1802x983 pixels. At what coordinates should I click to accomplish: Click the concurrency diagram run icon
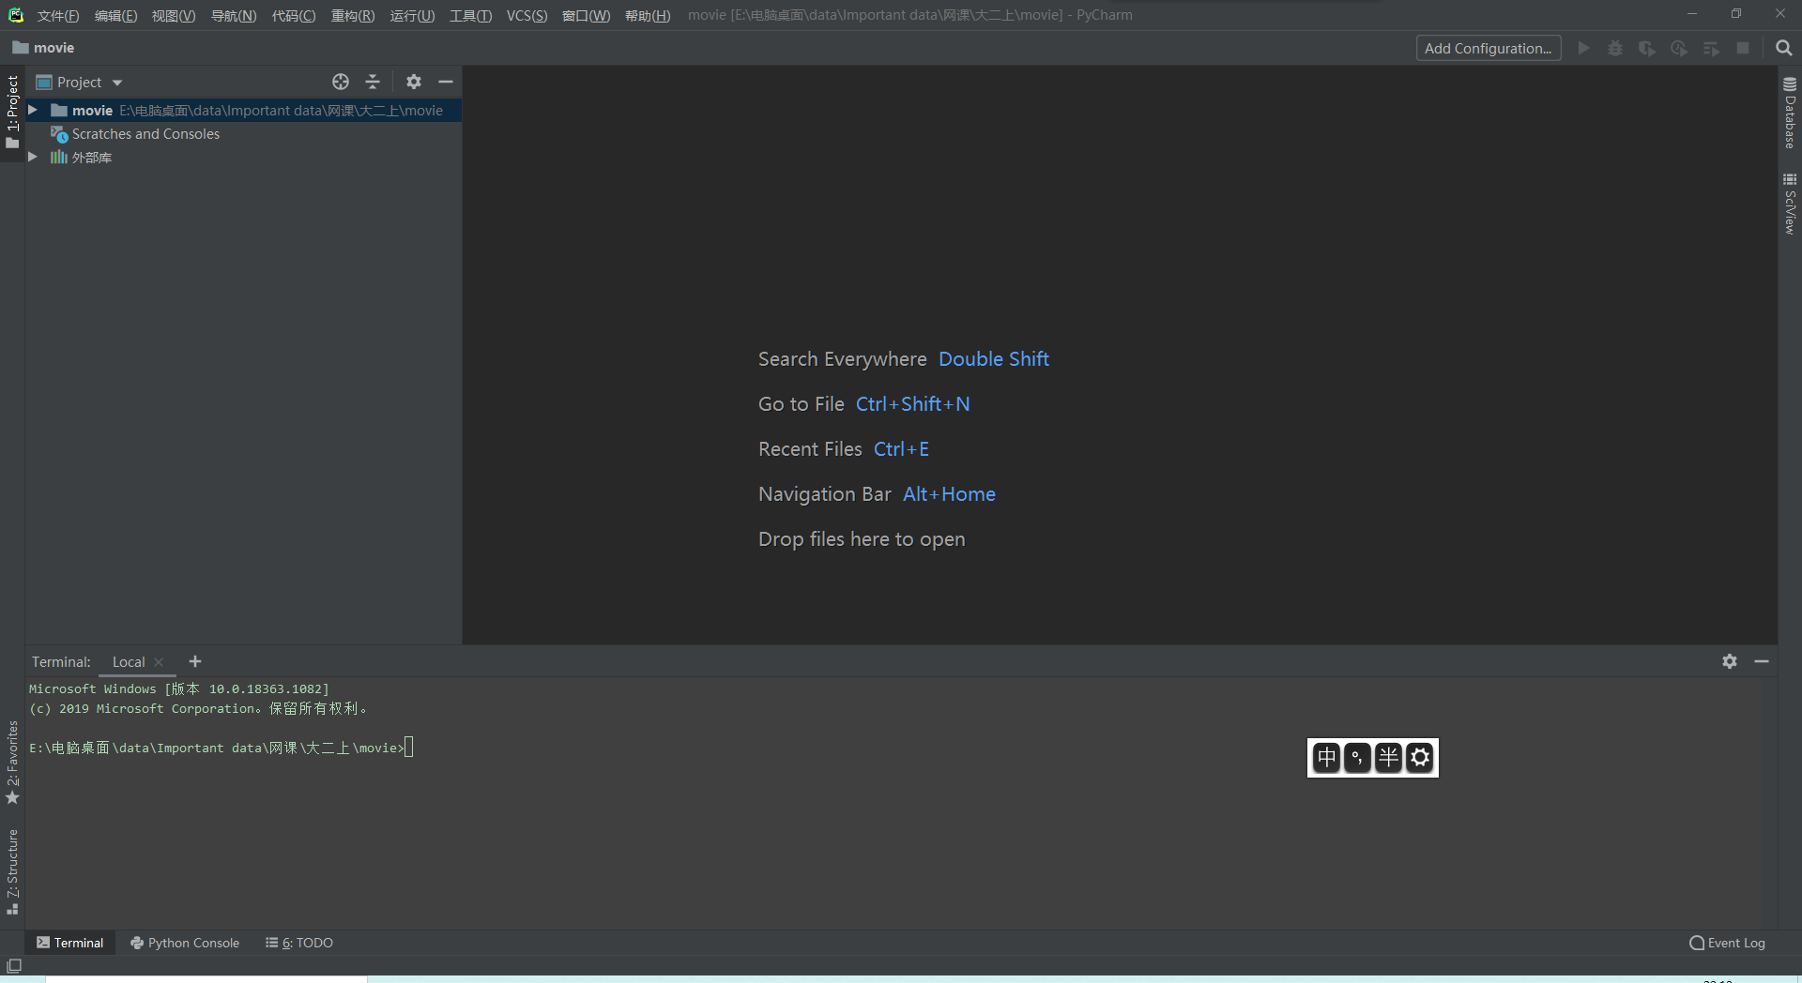click(1711, 48)
